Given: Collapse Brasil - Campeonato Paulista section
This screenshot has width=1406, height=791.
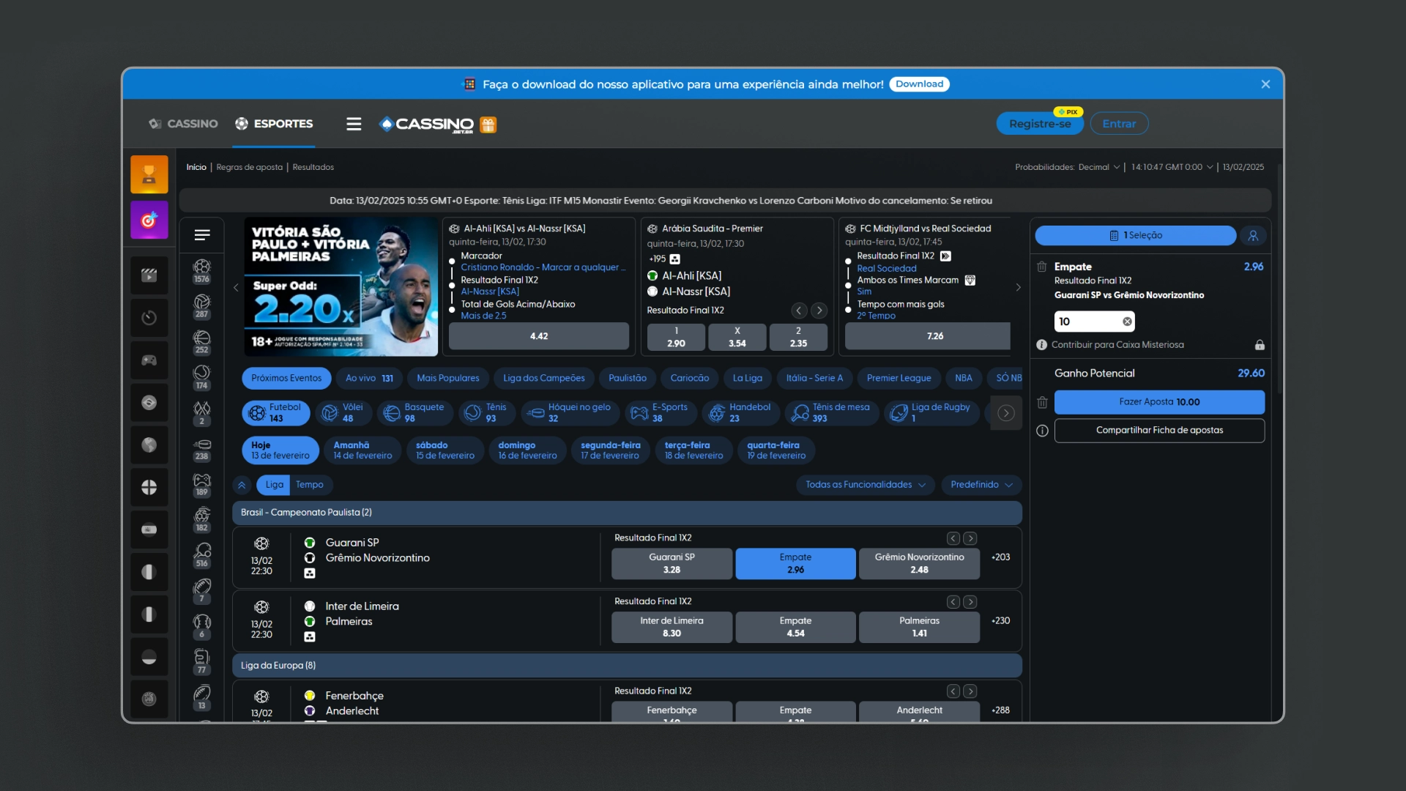Looking at the screenshot, I should pyautogui.click(x=627, y=513).
